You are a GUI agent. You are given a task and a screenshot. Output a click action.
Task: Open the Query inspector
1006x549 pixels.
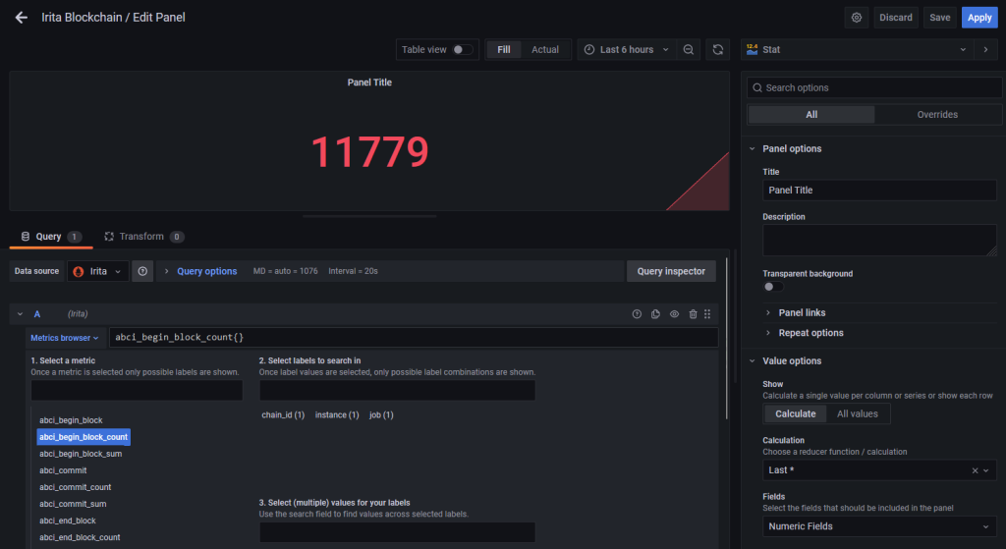(x=671, y=271)
